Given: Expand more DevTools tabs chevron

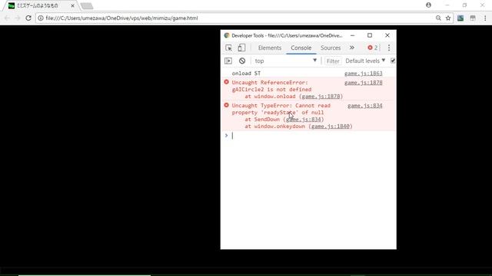Looking at the screenshot, I should tap(352, 48).
